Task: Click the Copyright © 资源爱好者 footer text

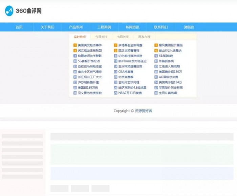Action: point(133,111)
